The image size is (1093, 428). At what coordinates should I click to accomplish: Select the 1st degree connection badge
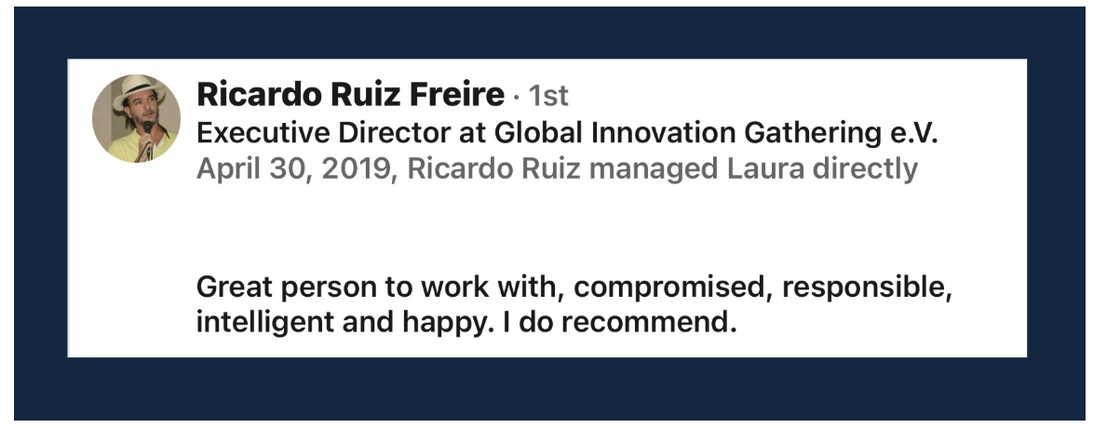(x=547, y=96)
